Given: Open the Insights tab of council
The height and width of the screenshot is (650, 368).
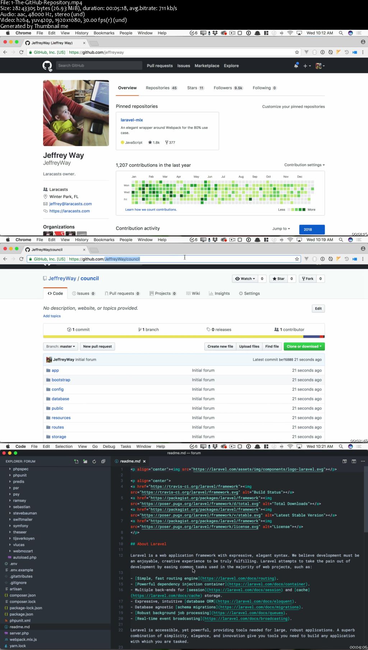Looking at the screenshot, I should pyautogui.click(x=219, y=294).
